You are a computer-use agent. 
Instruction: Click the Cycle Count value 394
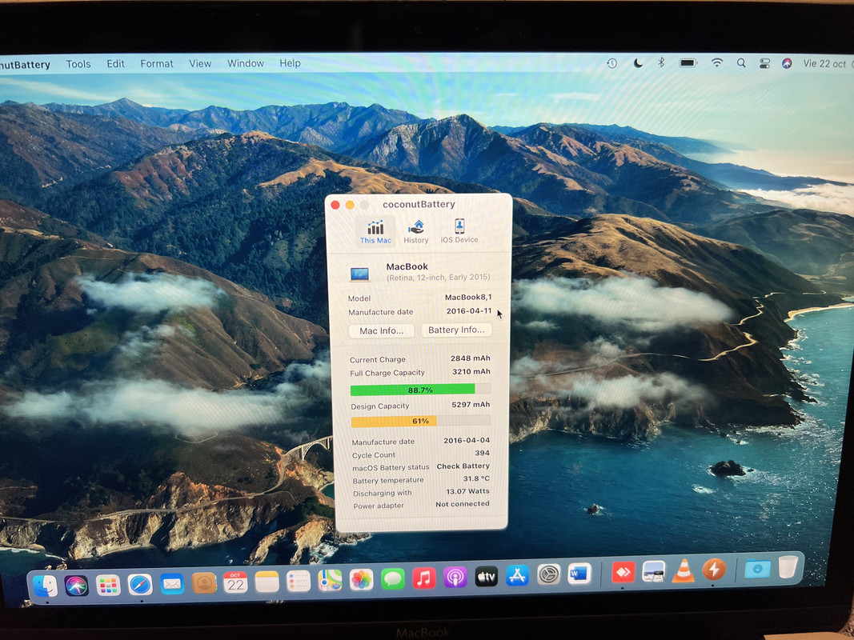482,453
